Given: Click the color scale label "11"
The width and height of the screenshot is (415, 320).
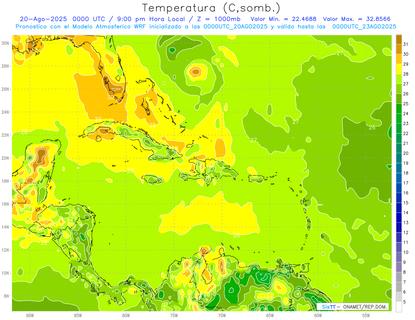Looking at the screenshot, I should coord(406,242).
